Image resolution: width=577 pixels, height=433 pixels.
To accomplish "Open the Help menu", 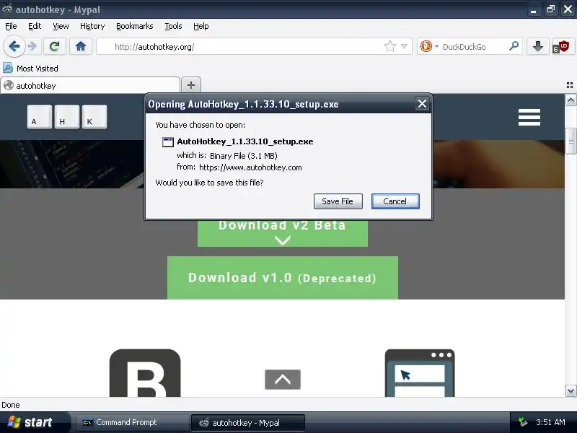I will (x=201, y=26).
